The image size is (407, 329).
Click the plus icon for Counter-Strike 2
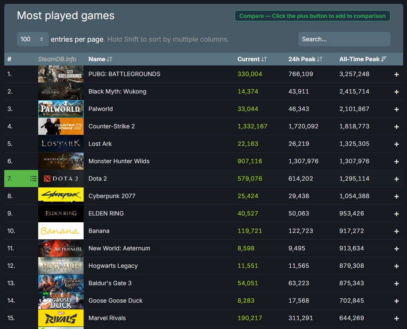[396, 127]
